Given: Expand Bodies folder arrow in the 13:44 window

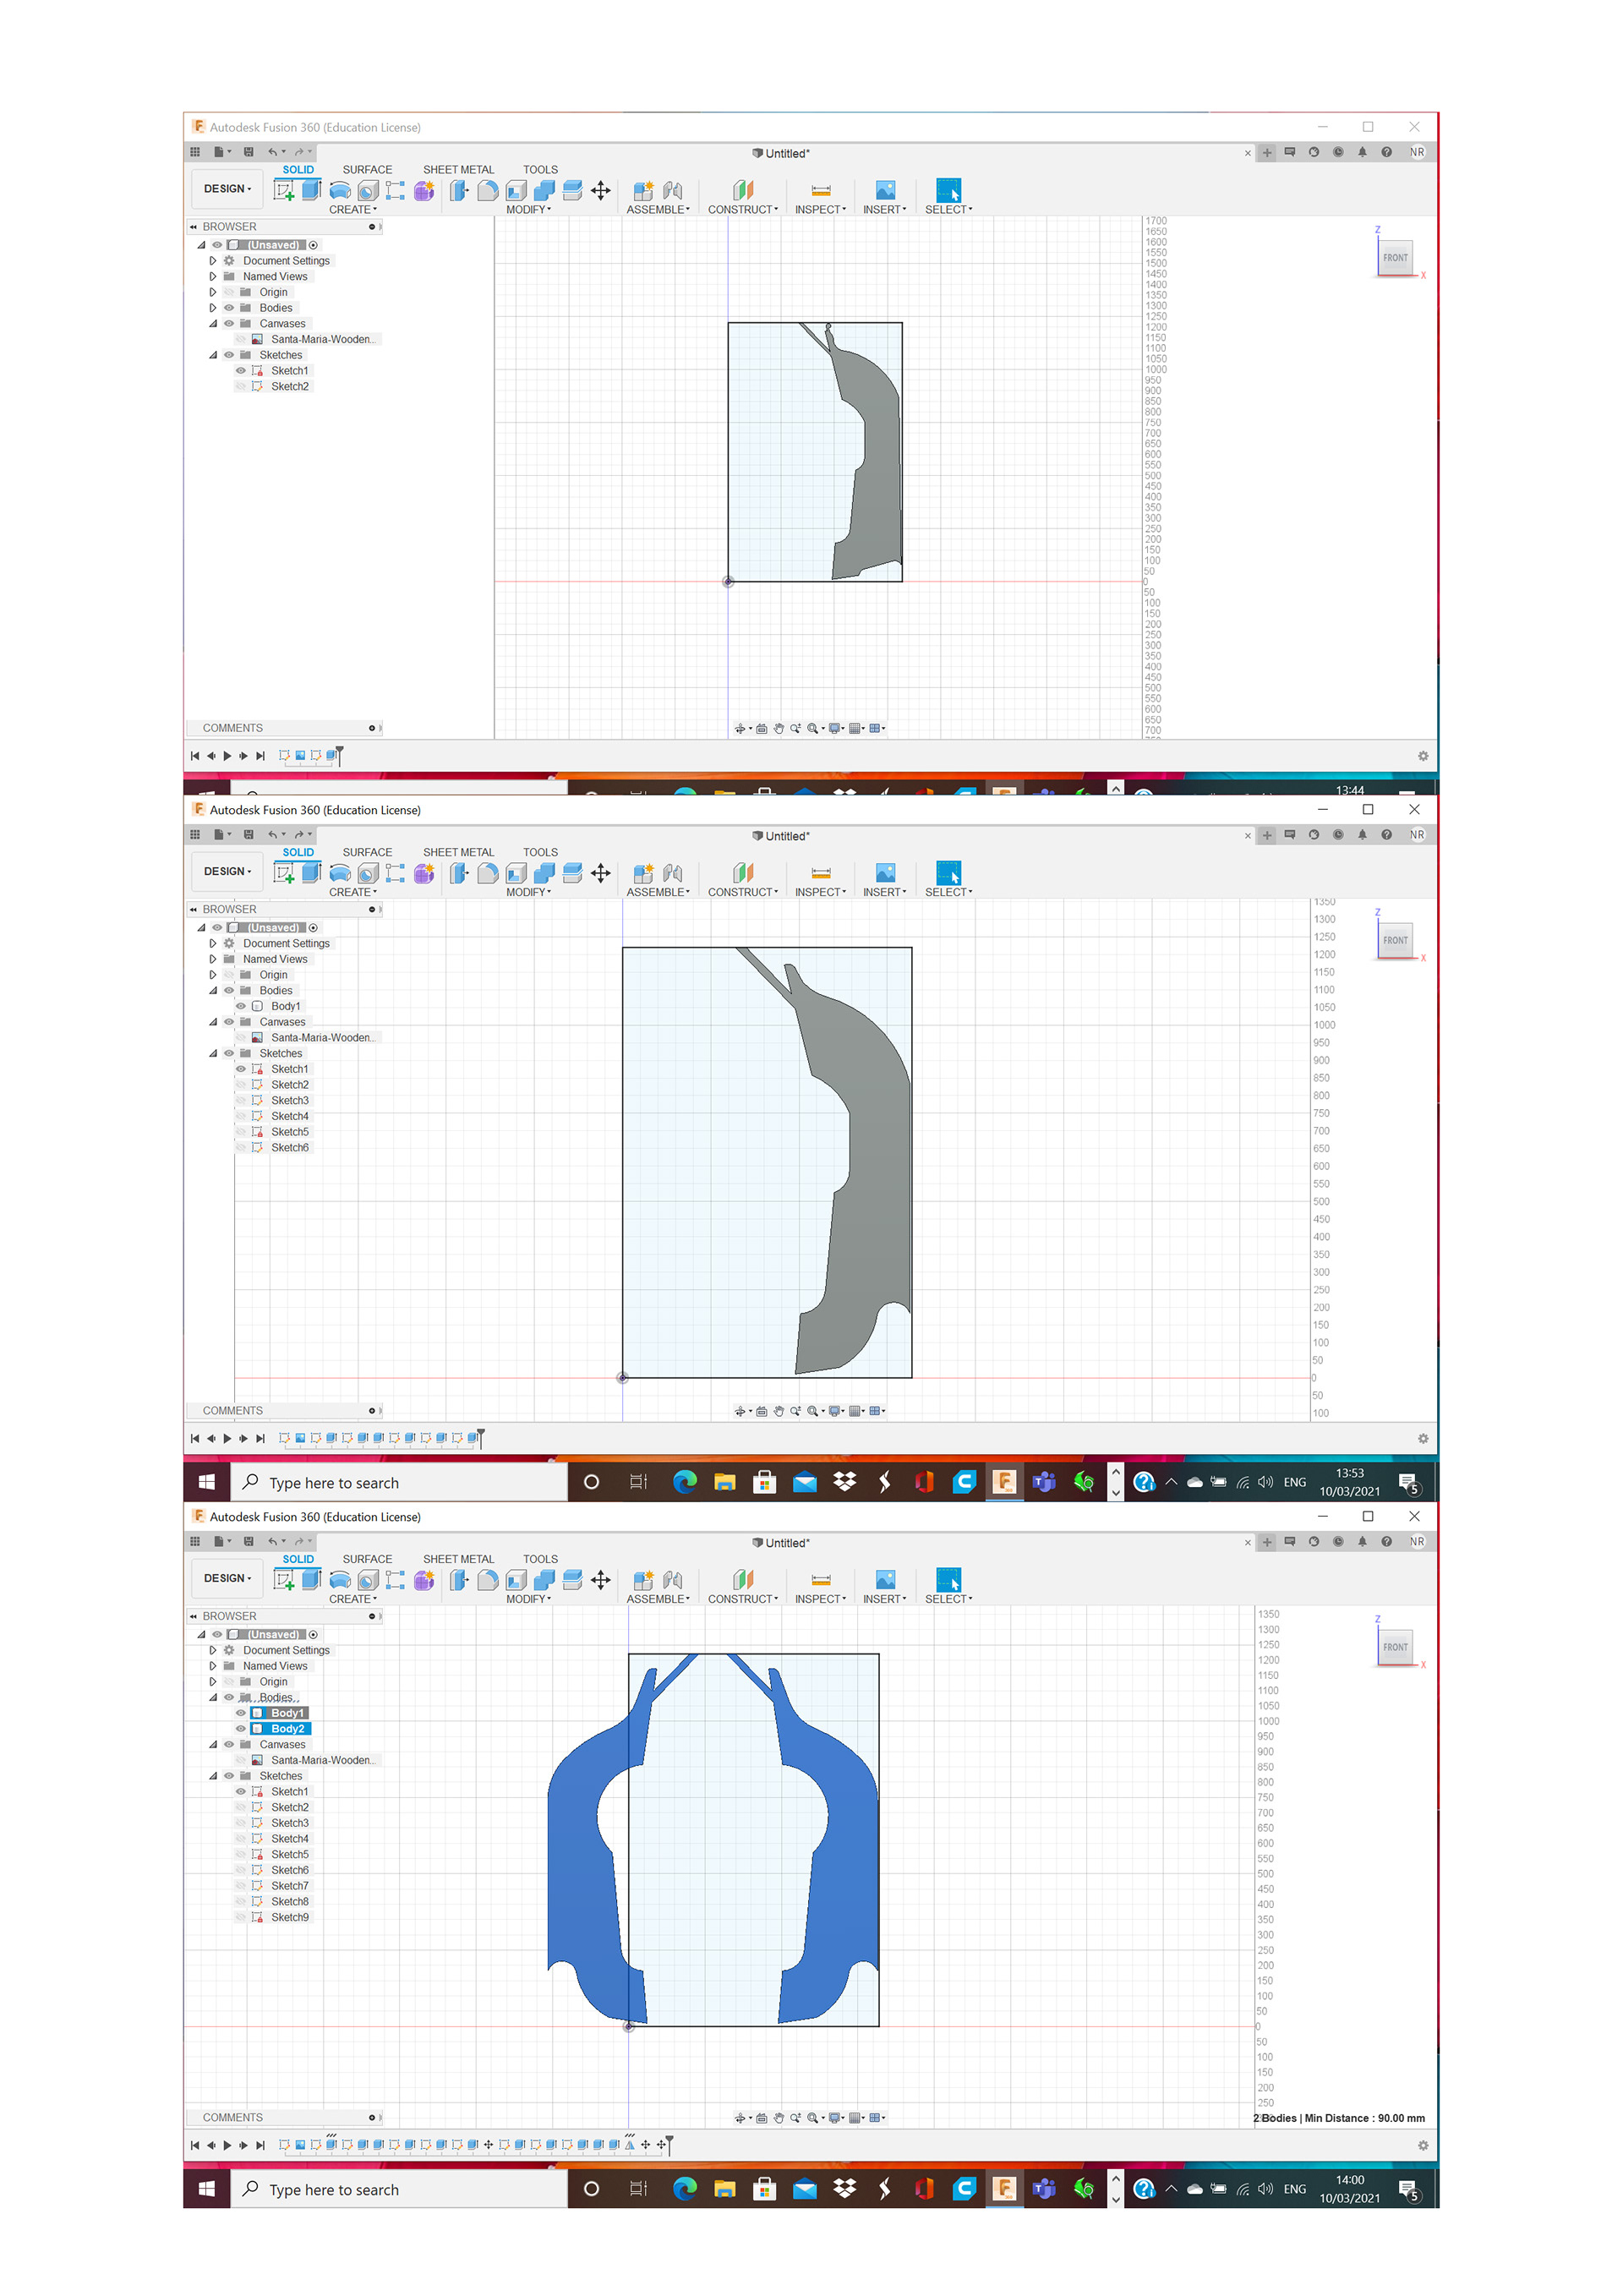Looking at the screenshot, I should (213, 308).
